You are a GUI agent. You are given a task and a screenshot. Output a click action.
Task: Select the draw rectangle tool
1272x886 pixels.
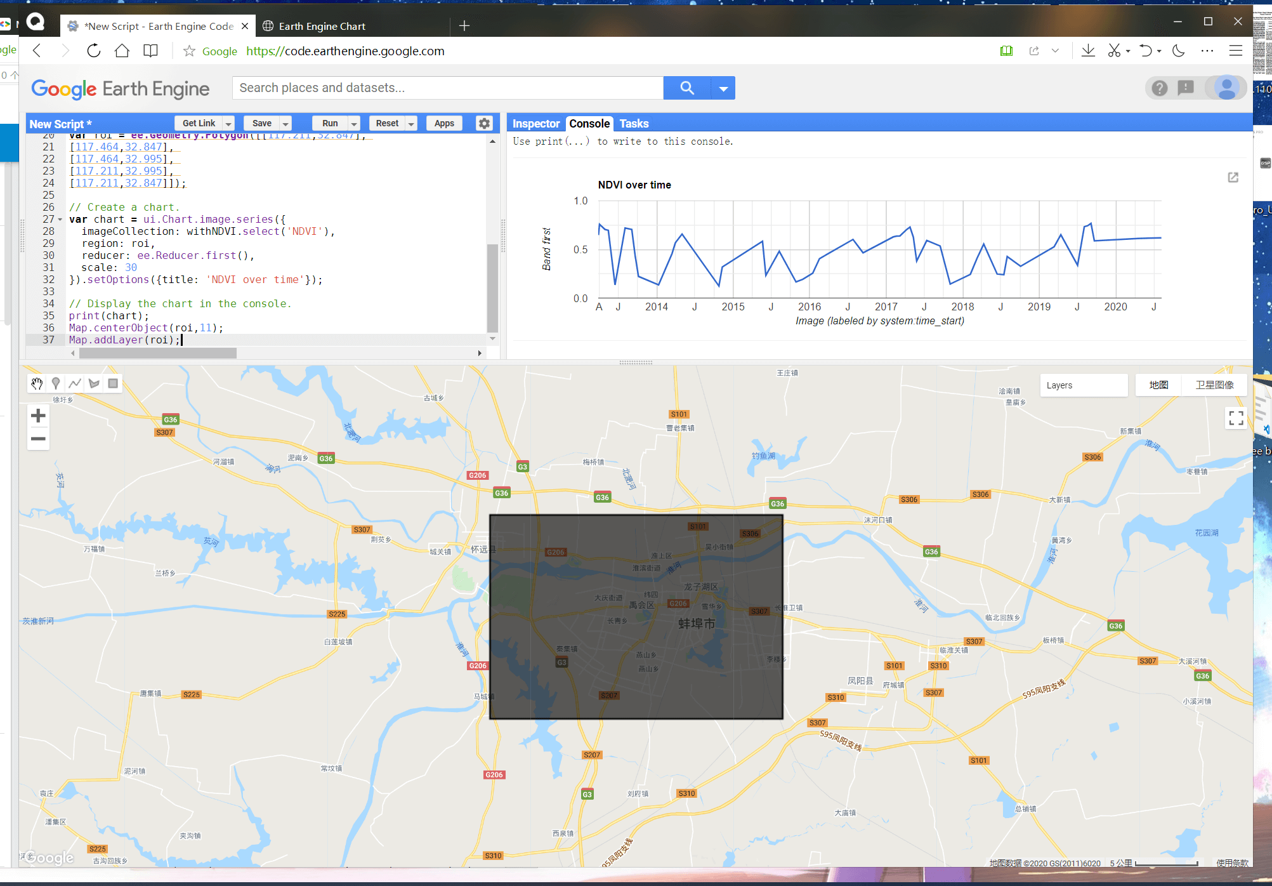(x=113, y=383)
